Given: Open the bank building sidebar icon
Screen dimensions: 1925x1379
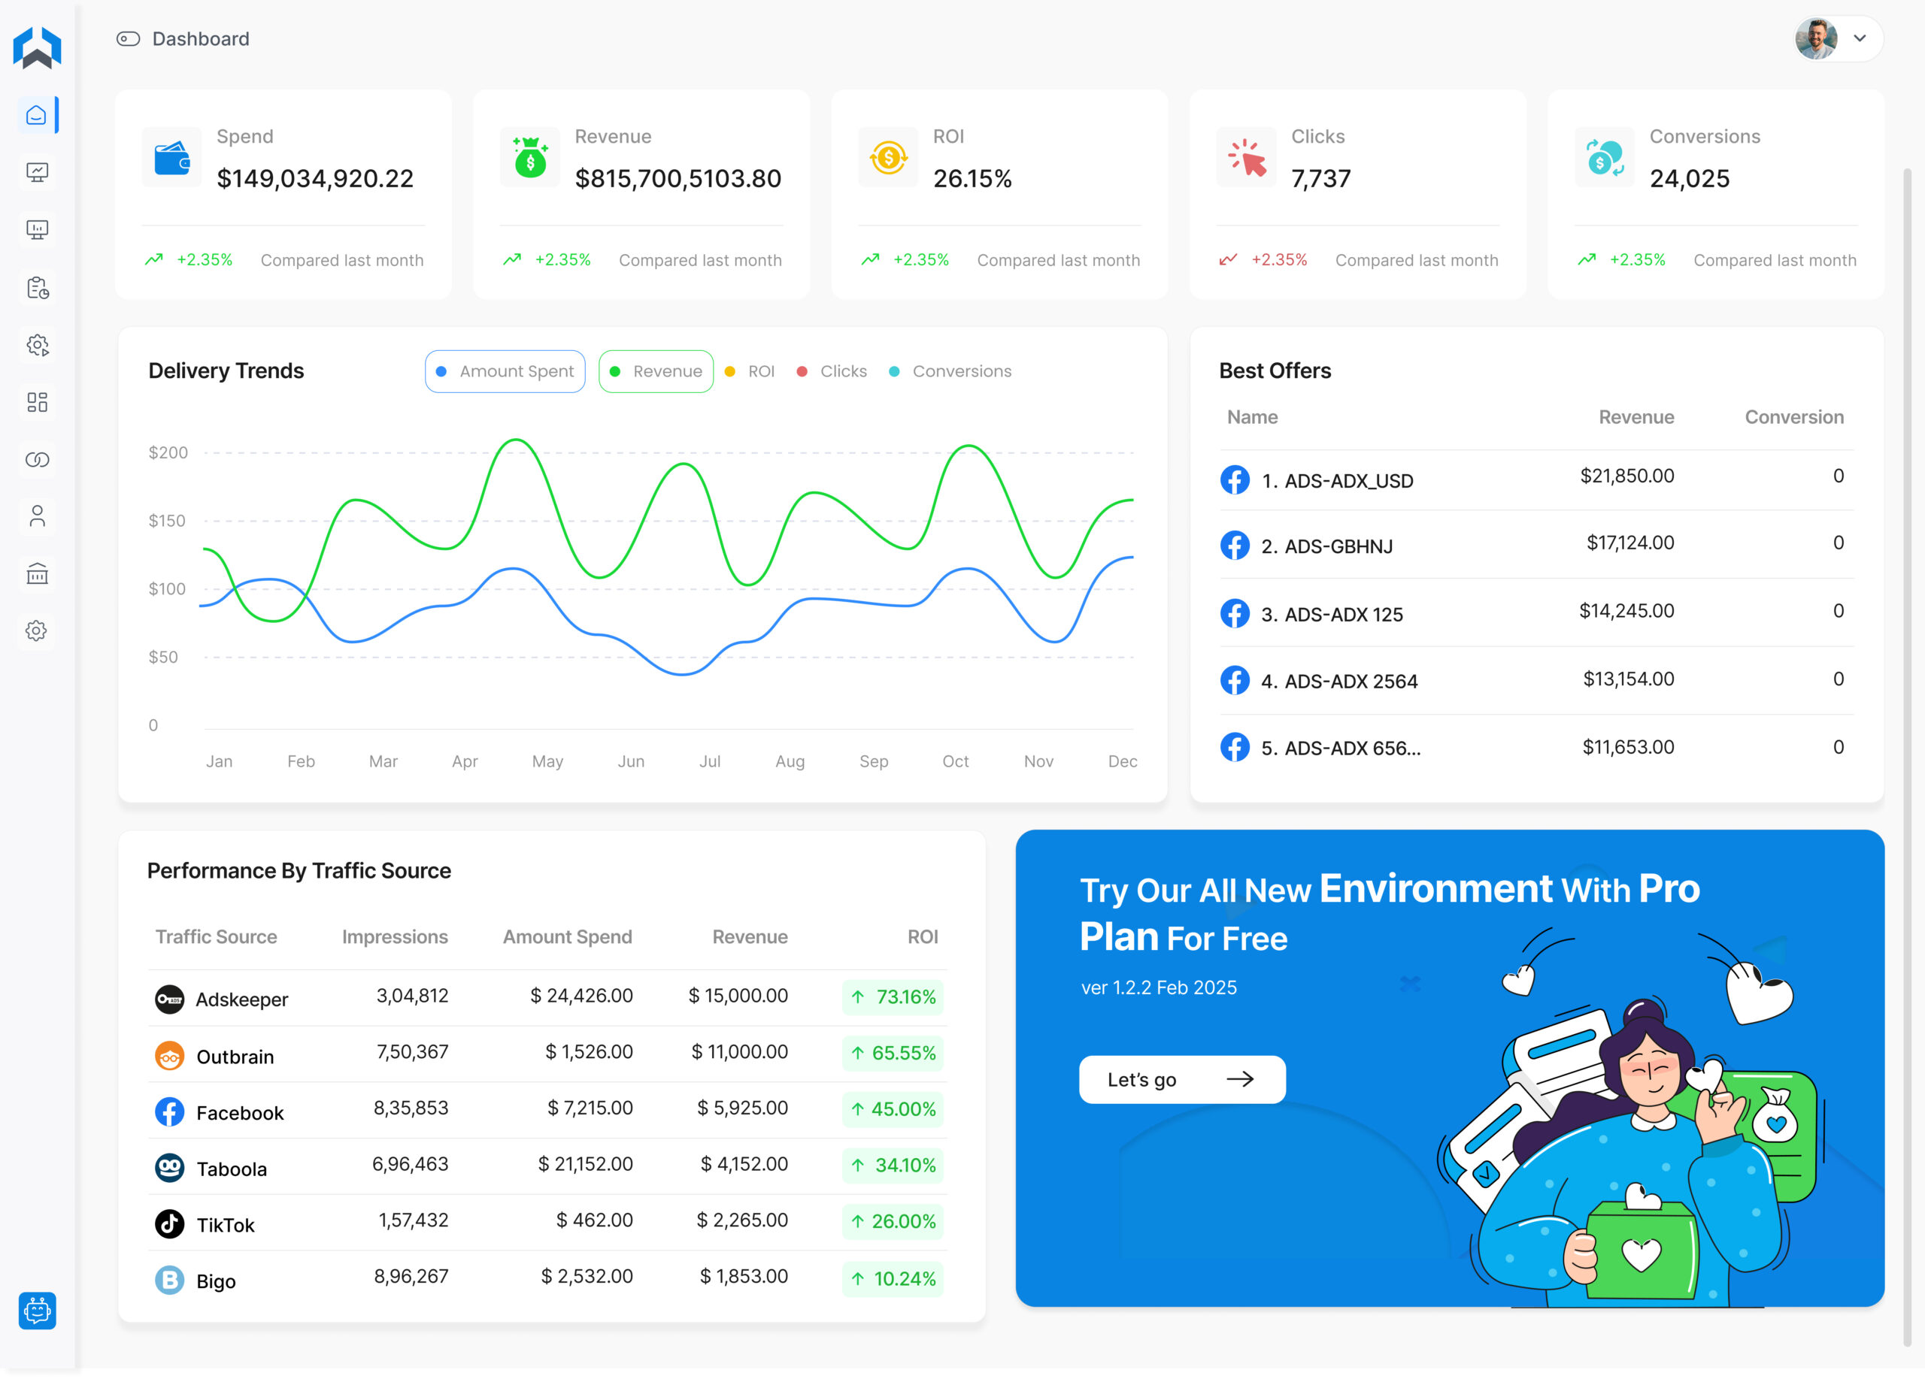Looking at the screenshot, I should tap(37, 574).
